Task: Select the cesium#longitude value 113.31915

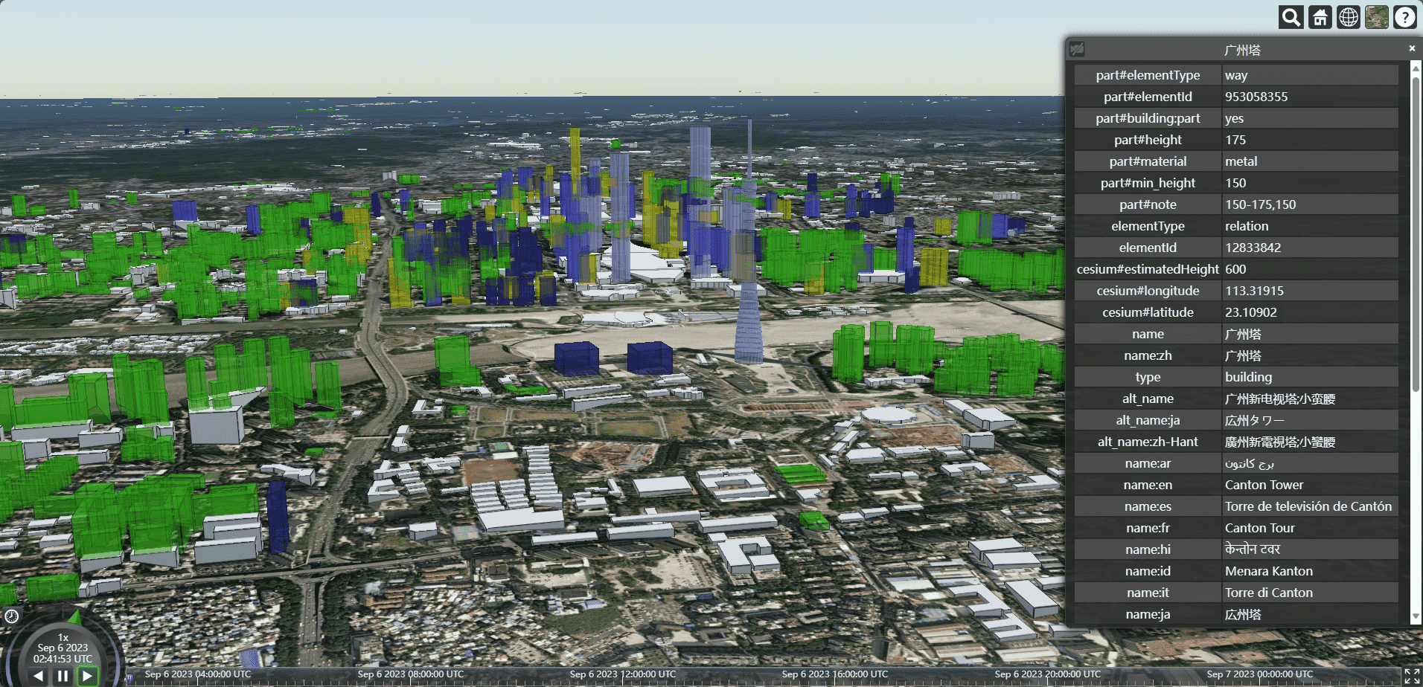Action: pos(1255,291)
